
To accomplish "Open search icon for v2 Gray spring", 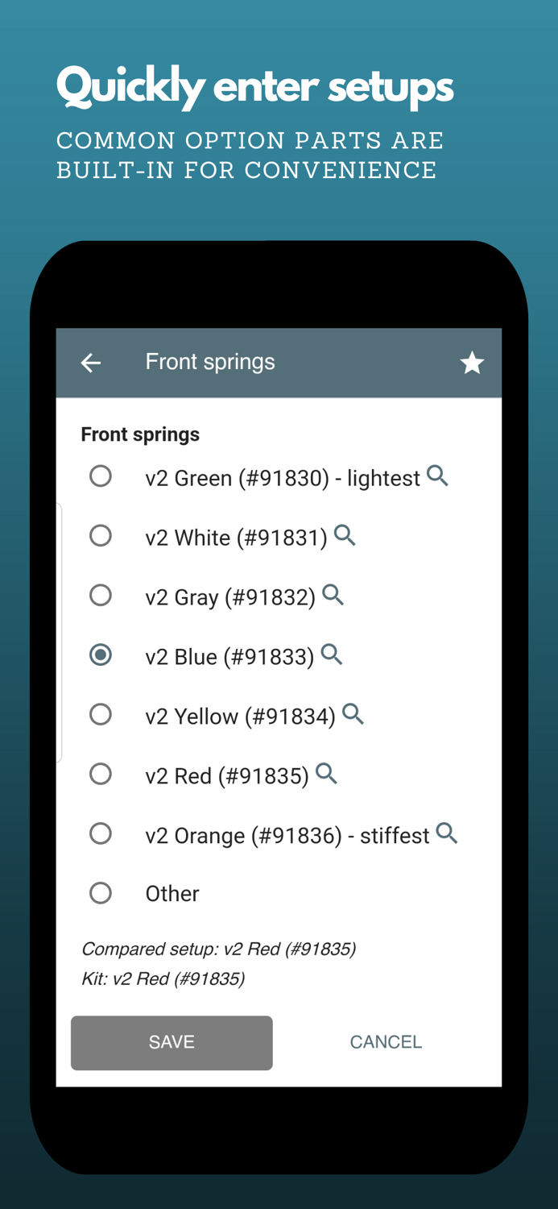I will [x=334, y=595].
